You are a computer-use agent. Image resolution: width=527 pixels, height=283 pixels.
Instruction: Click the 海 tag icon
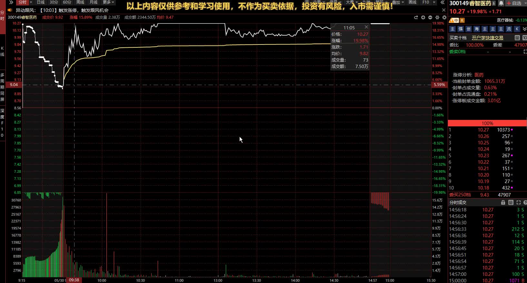coord(477,29)
